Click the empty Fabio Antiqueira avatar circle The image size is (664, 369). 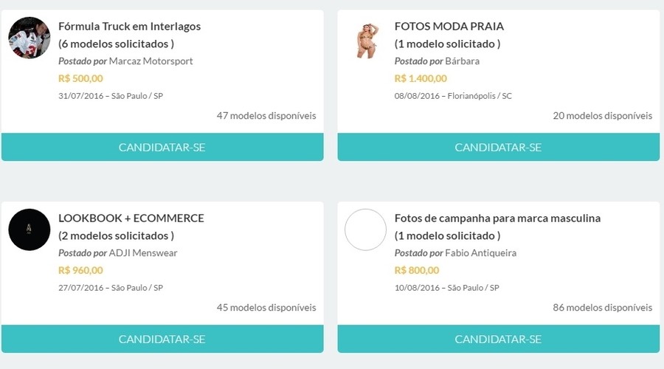tap(366, 230)
